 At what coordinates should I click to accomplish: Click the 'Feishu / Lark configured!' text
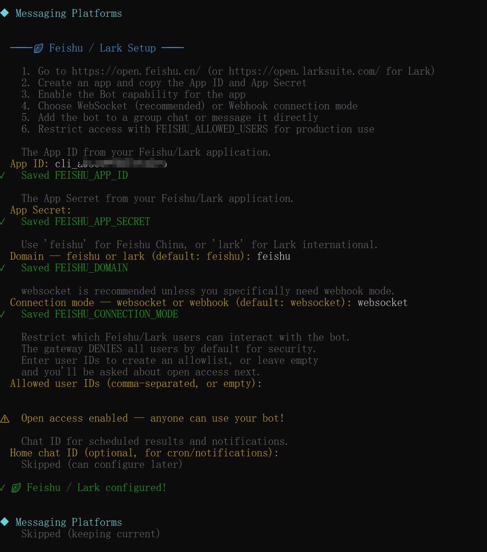[x=97, y=488]
